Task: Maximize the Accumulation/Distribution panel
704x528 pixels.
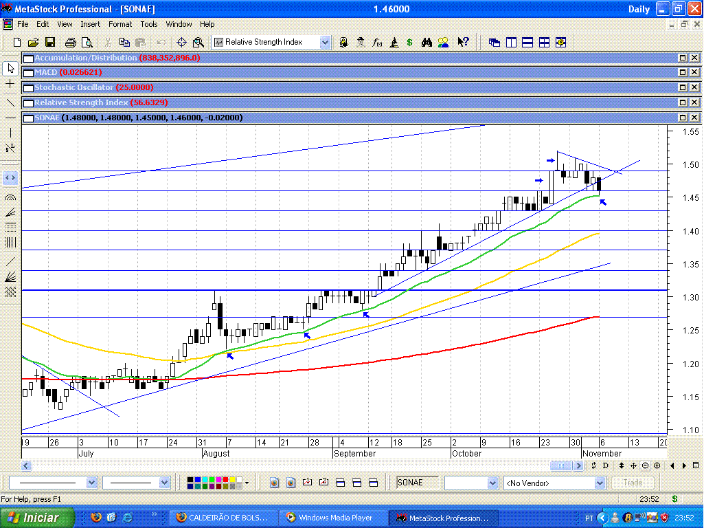Action: tap(683, 58)
